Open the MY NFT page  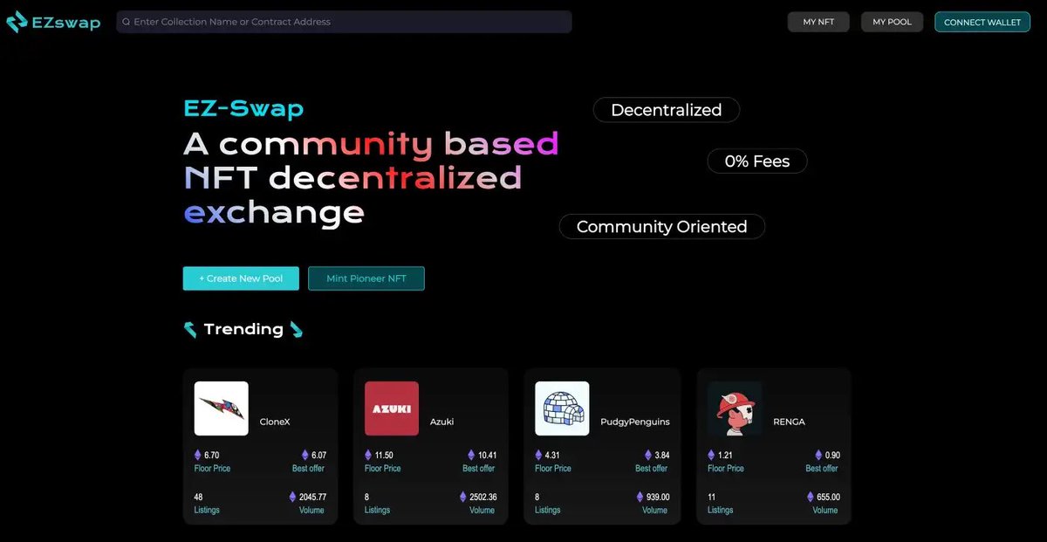pos(818,22)
